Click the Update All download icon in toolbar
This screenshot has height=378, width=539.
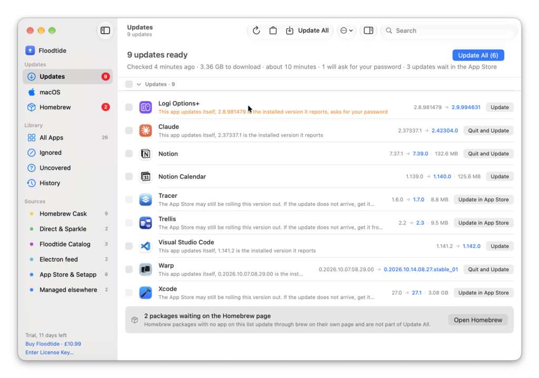tap(290, 31)
